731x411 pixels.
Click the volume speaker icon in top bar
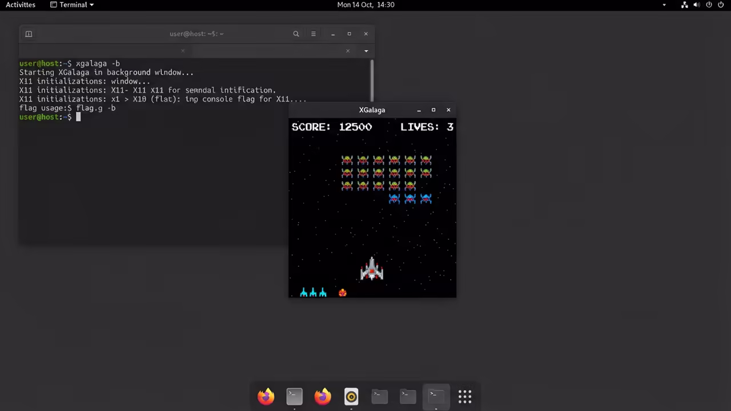697,5
